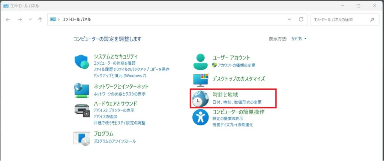Open the カテゴリ view mode dropdown
The image size is (384, 165).
tap(298, 39)
